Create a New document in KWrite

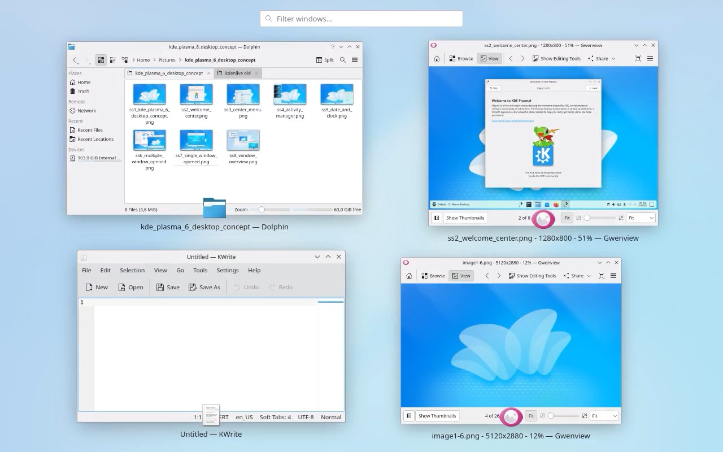[97, 287]
